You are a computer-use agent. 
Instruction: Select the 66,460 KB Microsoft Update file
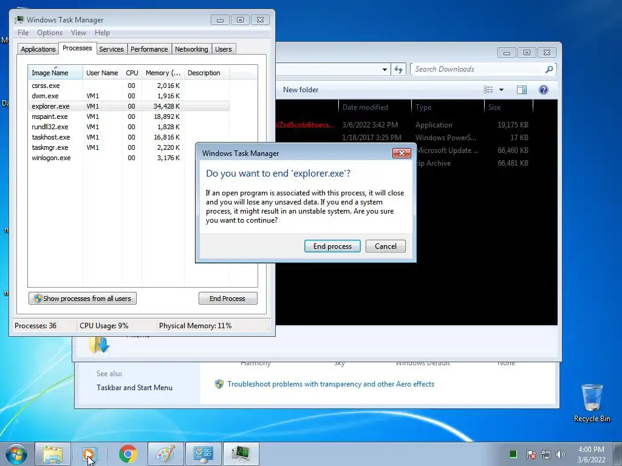[x=475, y=150]
